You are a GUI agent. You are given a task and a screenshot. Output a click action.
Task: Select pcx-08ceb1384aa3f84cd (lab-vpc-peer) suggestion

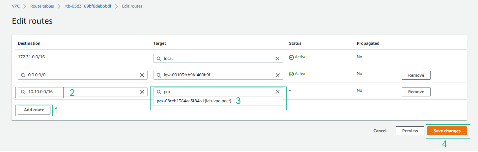tap(218, 101)
